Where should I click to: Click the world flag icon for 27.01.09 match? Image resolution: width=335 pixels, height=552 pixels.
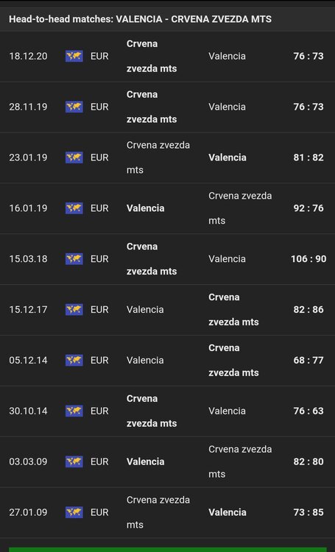[x=74, y=512]
